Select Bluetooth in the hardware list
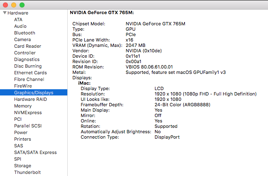 [25, 33]
